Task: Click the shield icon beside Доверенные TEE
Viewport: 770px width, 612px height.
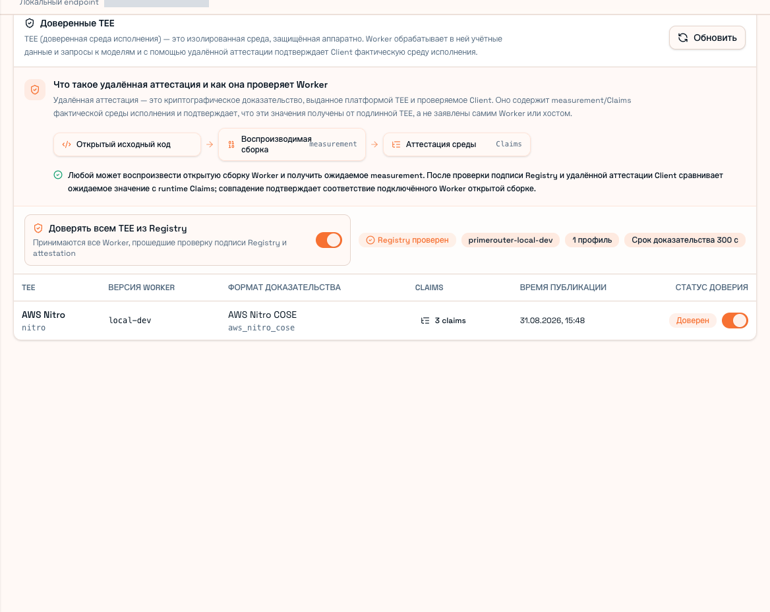Action: click(x=30, y=23)
